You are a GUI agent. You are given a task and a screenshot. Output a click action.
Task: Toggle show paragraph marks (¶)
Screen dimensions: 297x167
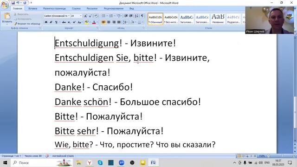click(x=142, y=16)
